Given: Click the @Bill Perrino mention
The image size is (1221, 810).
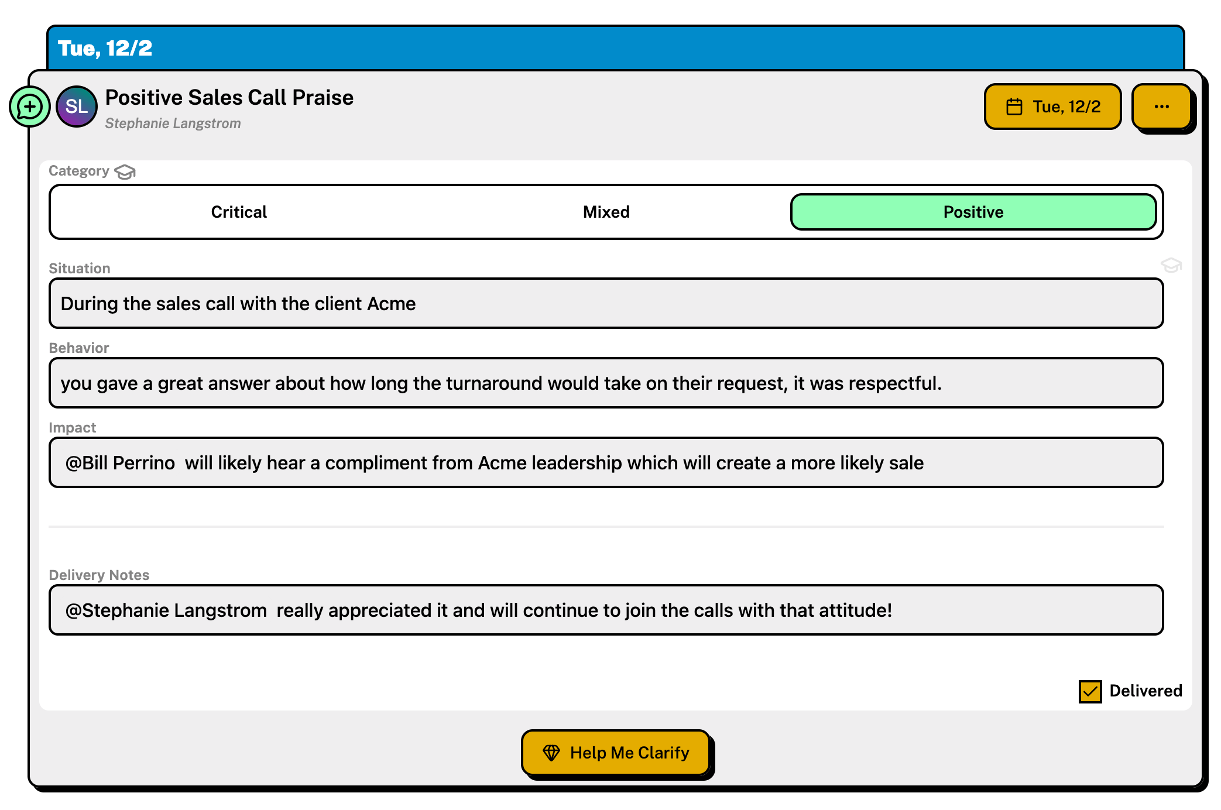Looking at the screenshot, I should coord(121,463).
